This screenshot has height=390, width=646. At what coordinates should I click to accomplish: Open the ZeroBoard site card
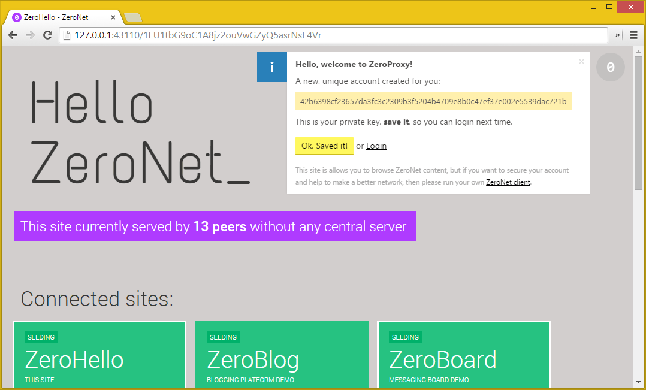[x=464, y=355]
